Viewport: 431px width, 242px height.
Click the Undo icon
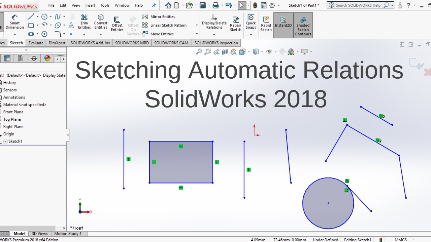click(x=229, y=5)
